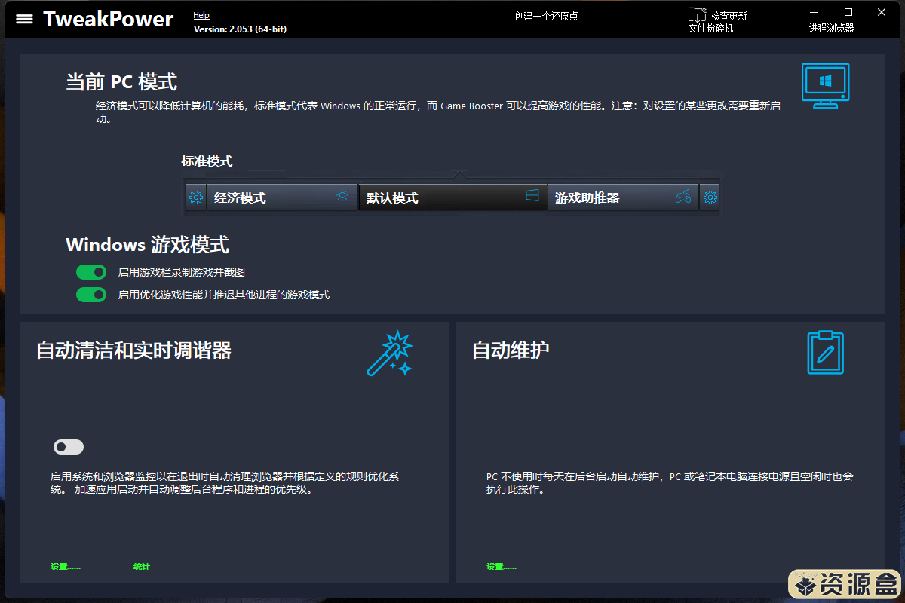Open the 统计 statistics link
The width and height of the screenshot is (905, 603).
tap(142, 567)
